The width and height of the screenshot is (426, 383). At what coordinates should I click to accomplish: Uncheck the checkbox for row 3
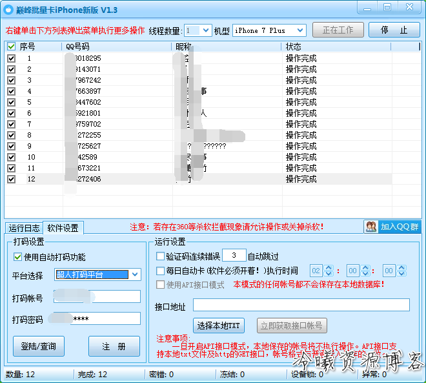click(x=11, y=80)
